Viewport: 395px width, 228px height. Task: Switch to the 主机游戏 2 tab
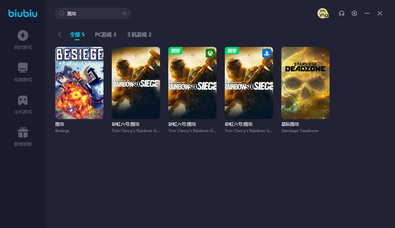point(139,35)
